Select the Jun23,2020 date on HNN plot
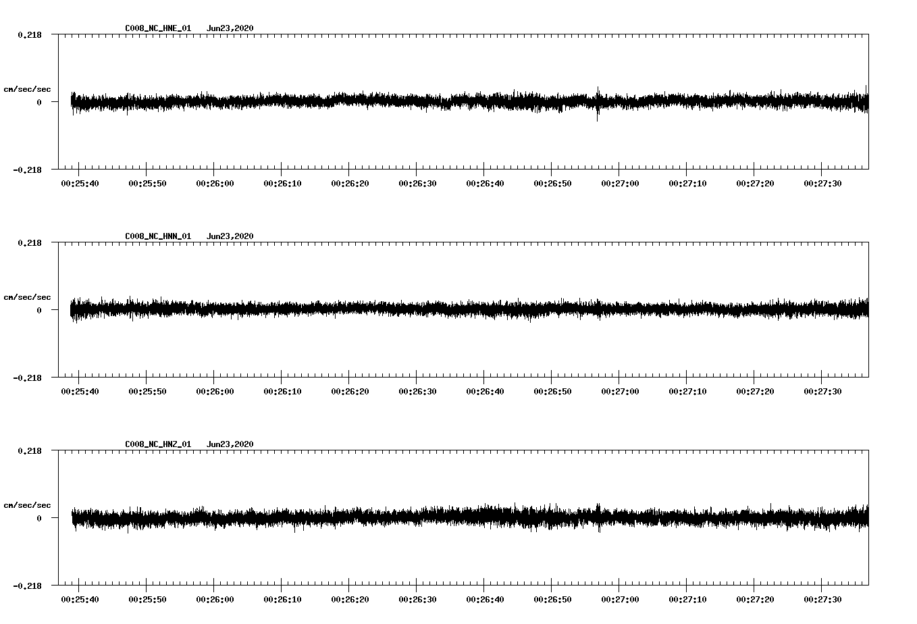The image size is (917, 624). [230, 236]
